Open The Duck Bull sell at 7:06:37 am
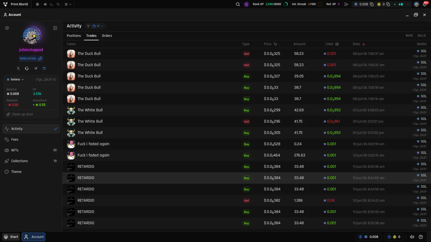This screenshot has width=431, height=242. click(247, 54)
